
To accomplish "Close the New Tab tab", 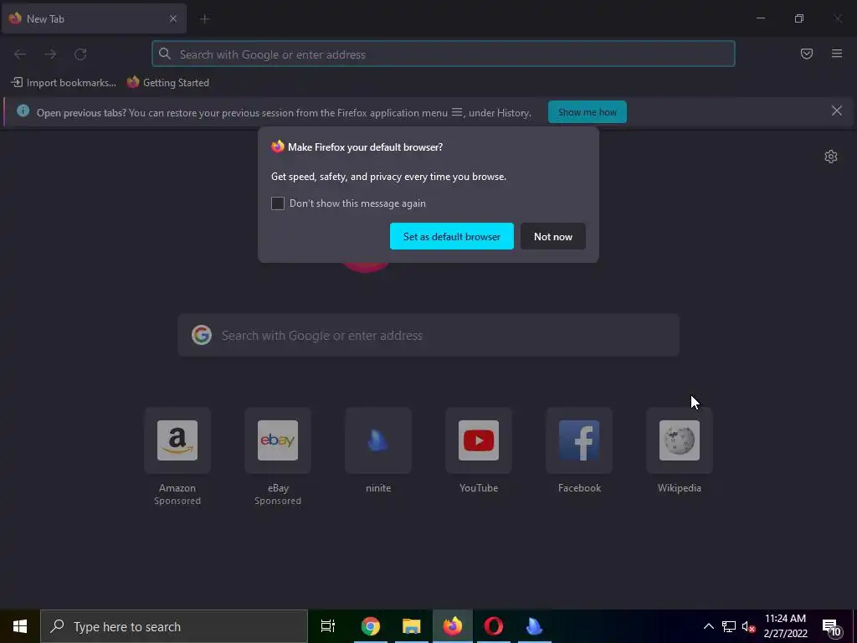I will 172,18.
